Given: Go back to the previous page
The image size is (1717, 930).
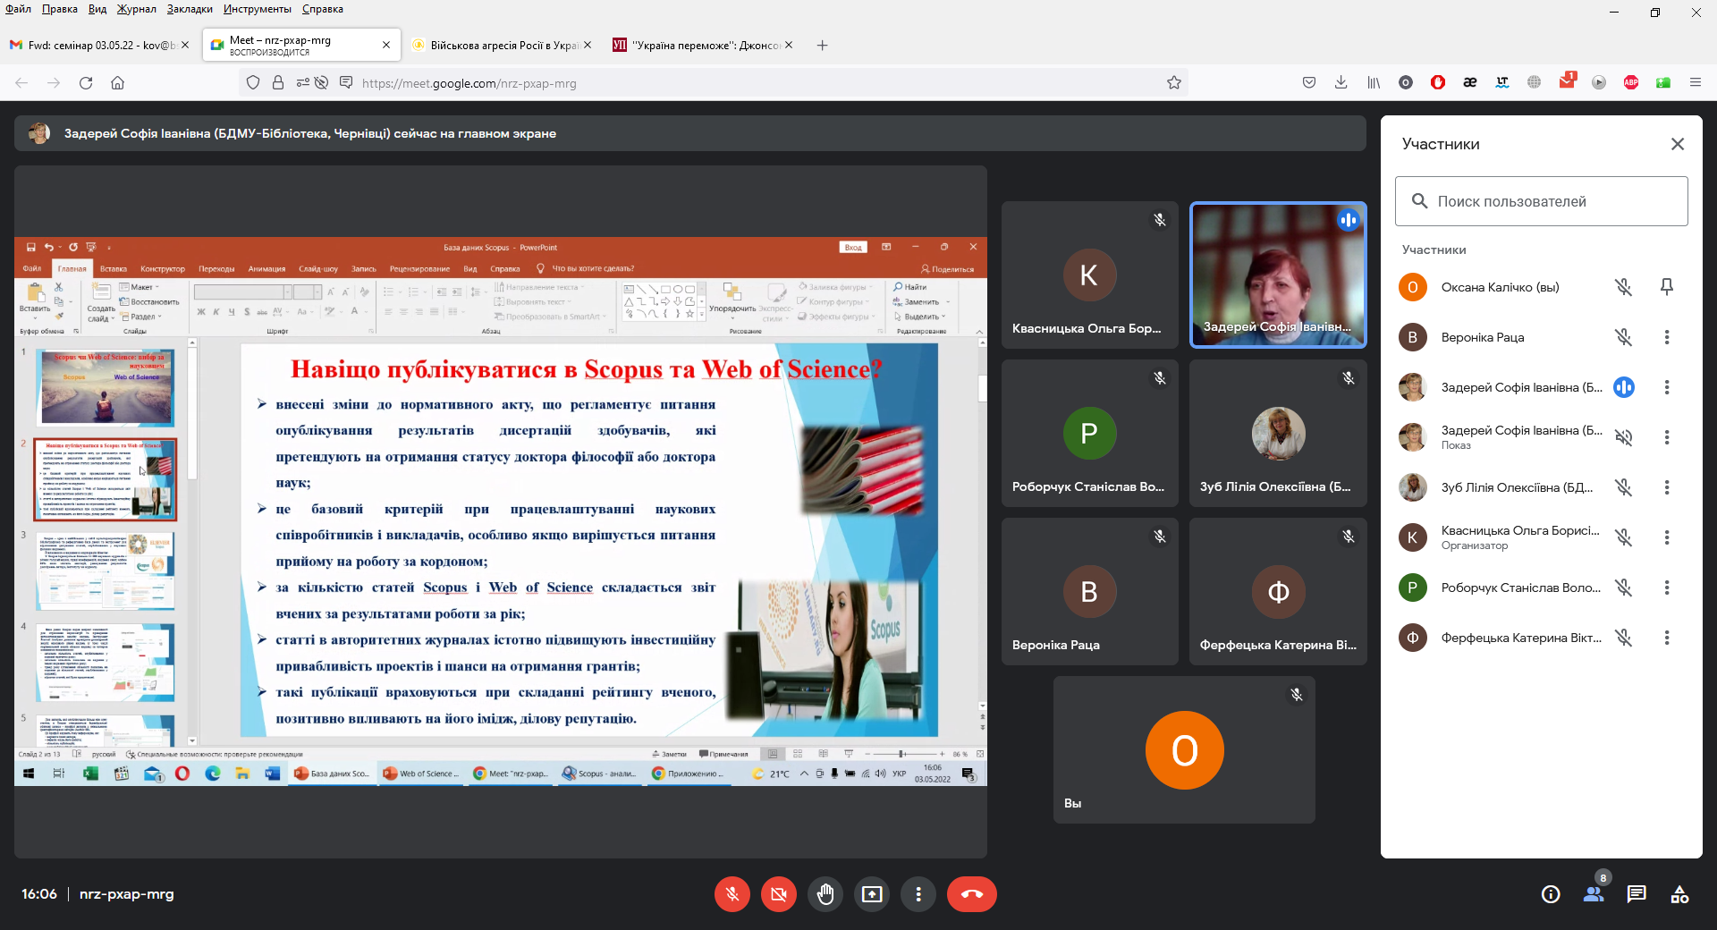Looking at the screenshot, I should 21,82.
